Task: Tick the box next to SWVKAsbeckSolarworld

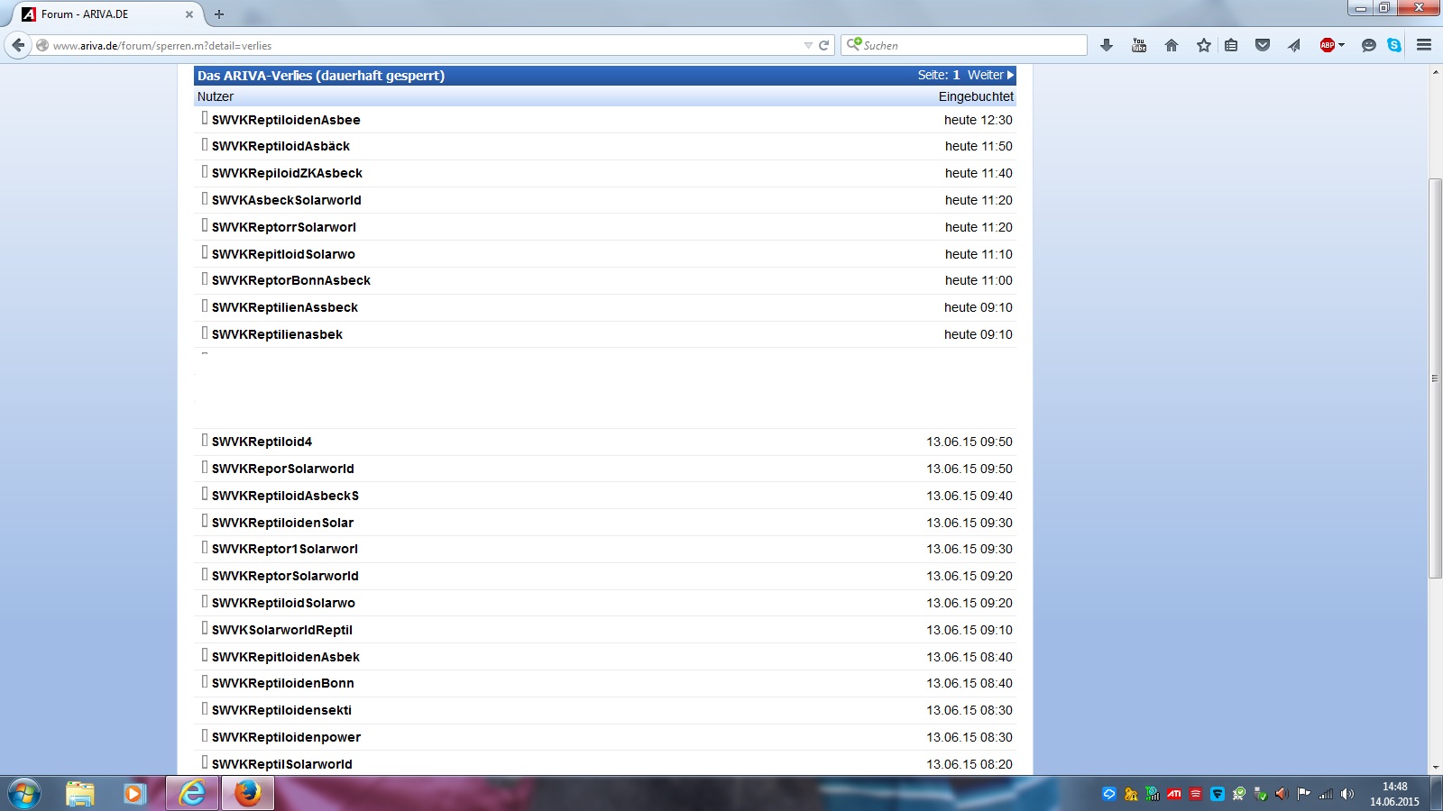Action: pos(205,198)
